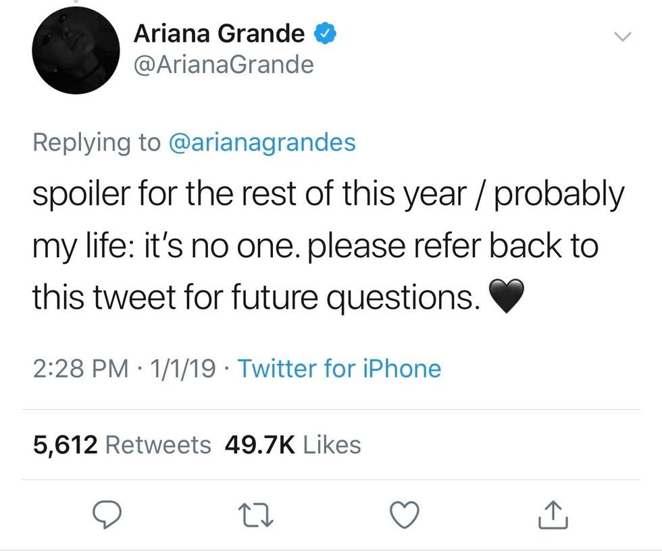Tap the share tweet upload icon
The height and width of the screenshot is (551, 662).
[554, 515]
